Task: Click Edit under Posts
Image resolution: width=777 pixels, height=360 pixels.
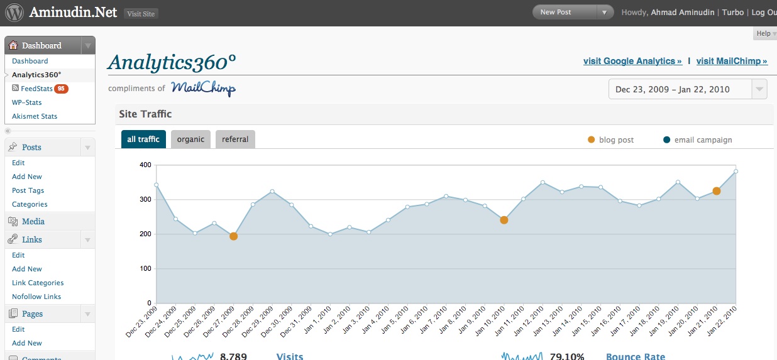Action: pos(18,163)
